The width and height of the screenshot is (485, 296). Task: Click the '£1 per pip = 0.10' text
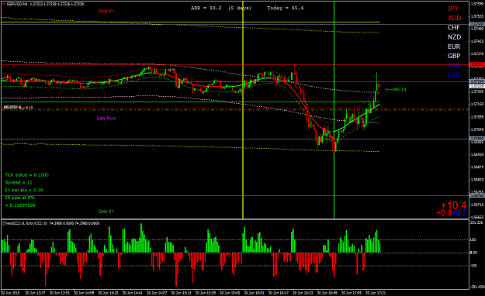(x=24, y=190)
